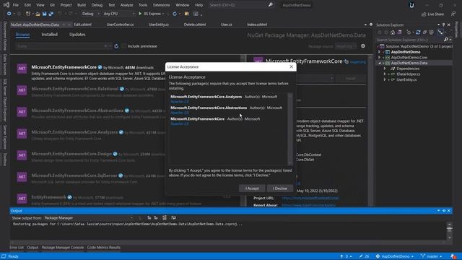Screen dimensions: 462x260
Task: Click the Search Solution Explorer field
Action: click(409, 40)
